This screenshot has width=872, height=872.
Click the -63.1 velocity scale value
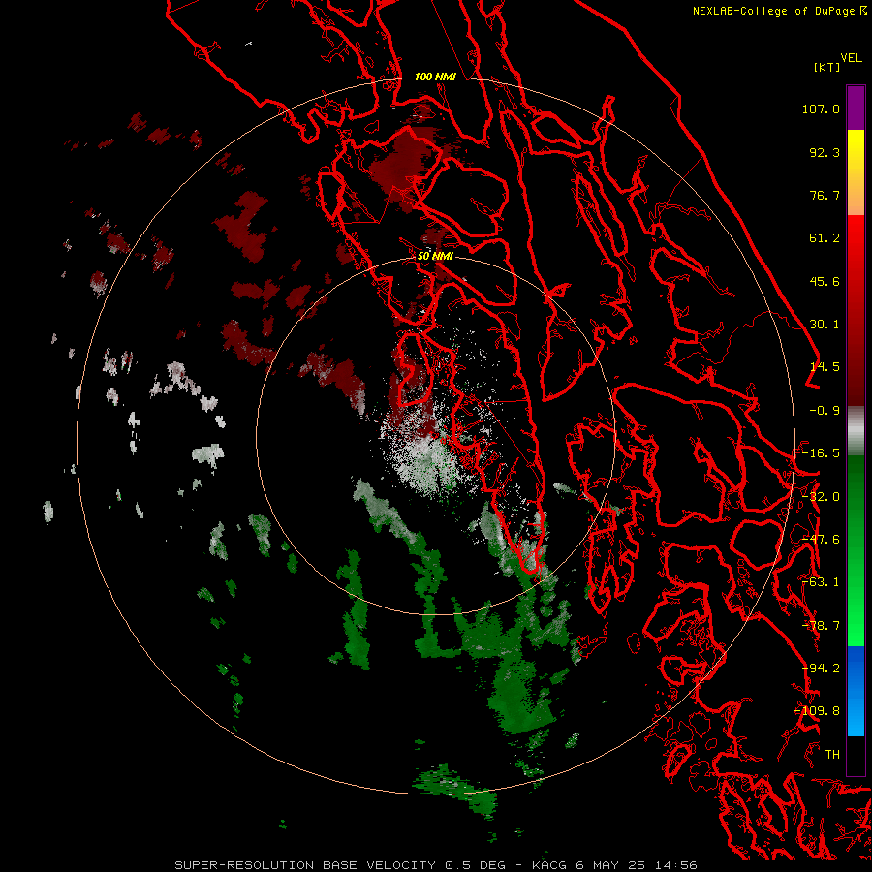coord(821,582)
